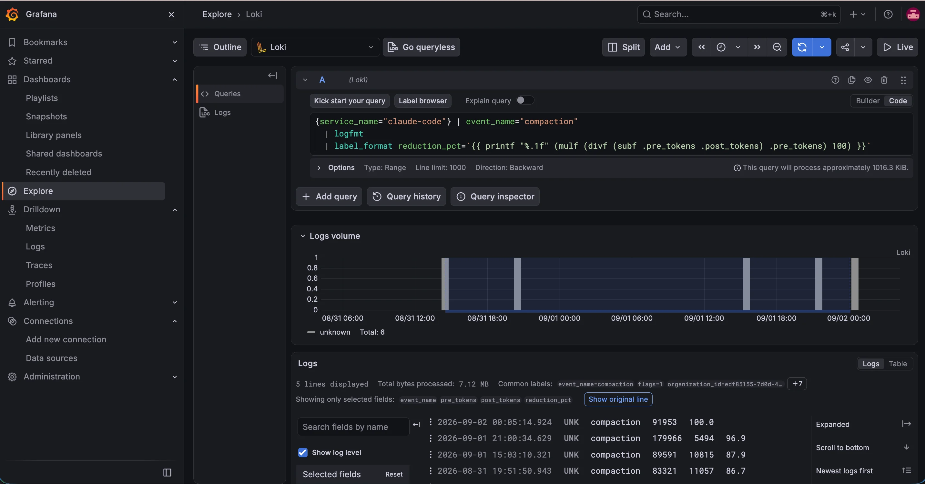Start Live log streaming

897,47
